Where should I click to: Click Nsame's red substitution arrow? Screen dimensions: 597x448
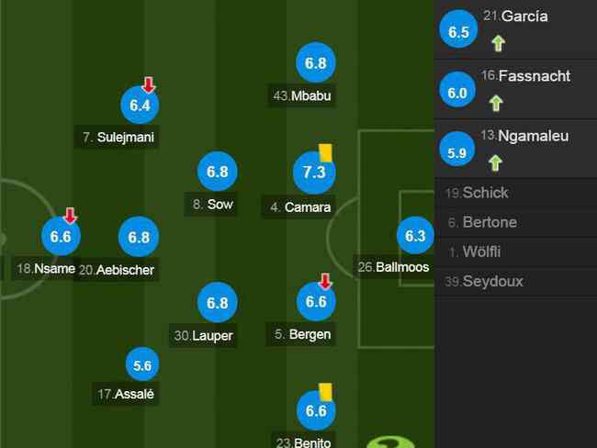(x=70, y=216)
